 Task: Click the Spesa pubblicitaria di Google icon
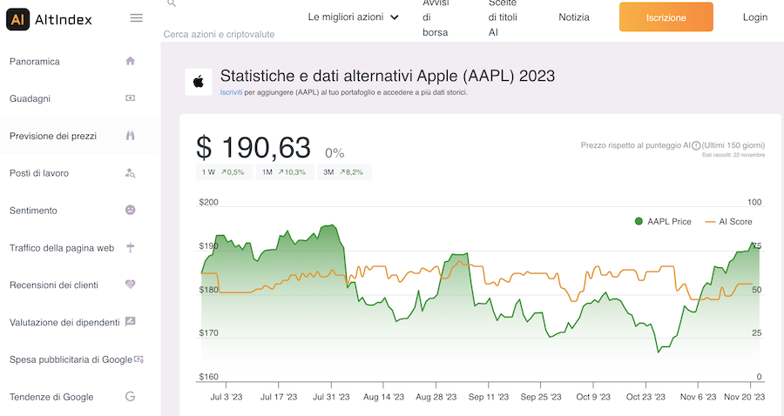139,359
